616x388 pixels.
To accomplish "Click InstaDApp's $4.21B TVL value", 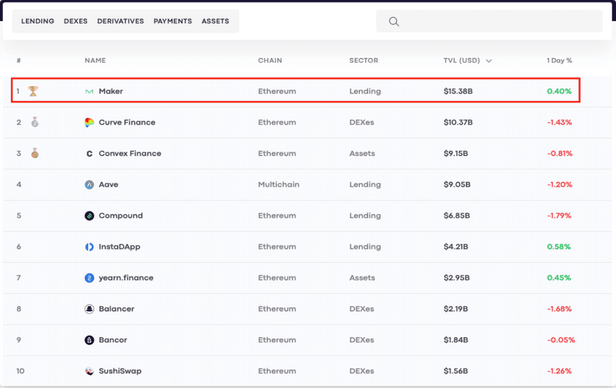I will (x=456, y=247).
